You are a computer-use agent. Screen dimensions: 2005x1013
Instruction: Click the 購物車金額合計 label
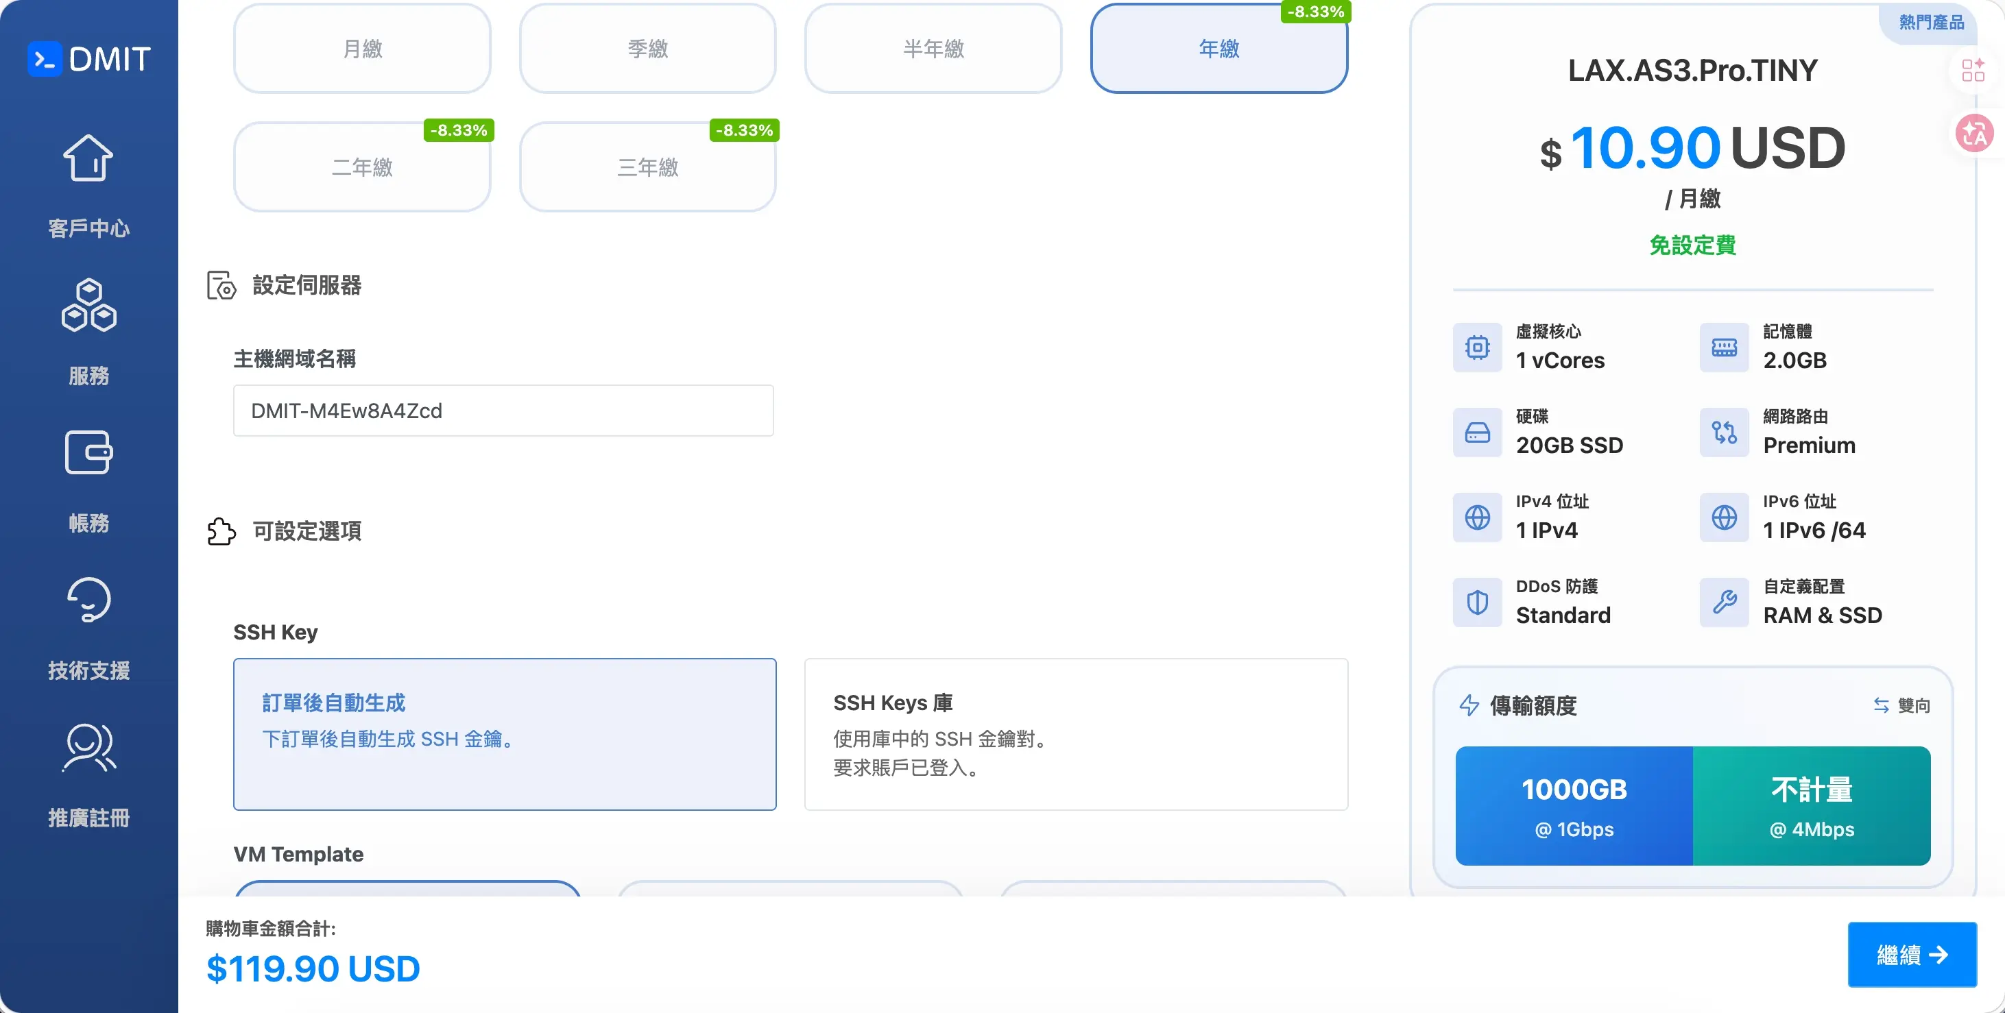coord(271,928)
